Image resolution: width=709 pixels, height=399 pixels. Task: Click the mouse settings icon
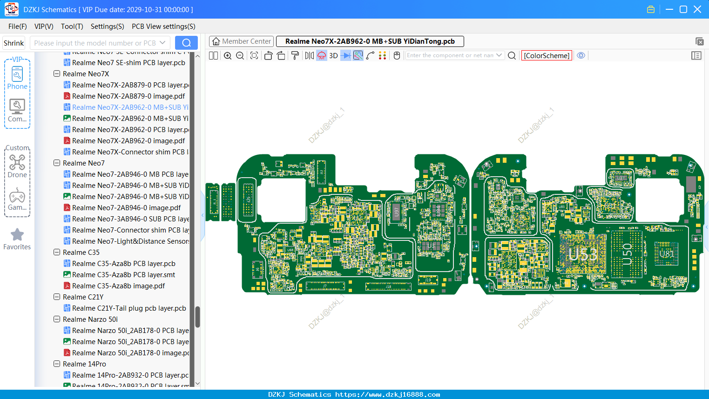(397, 56)
